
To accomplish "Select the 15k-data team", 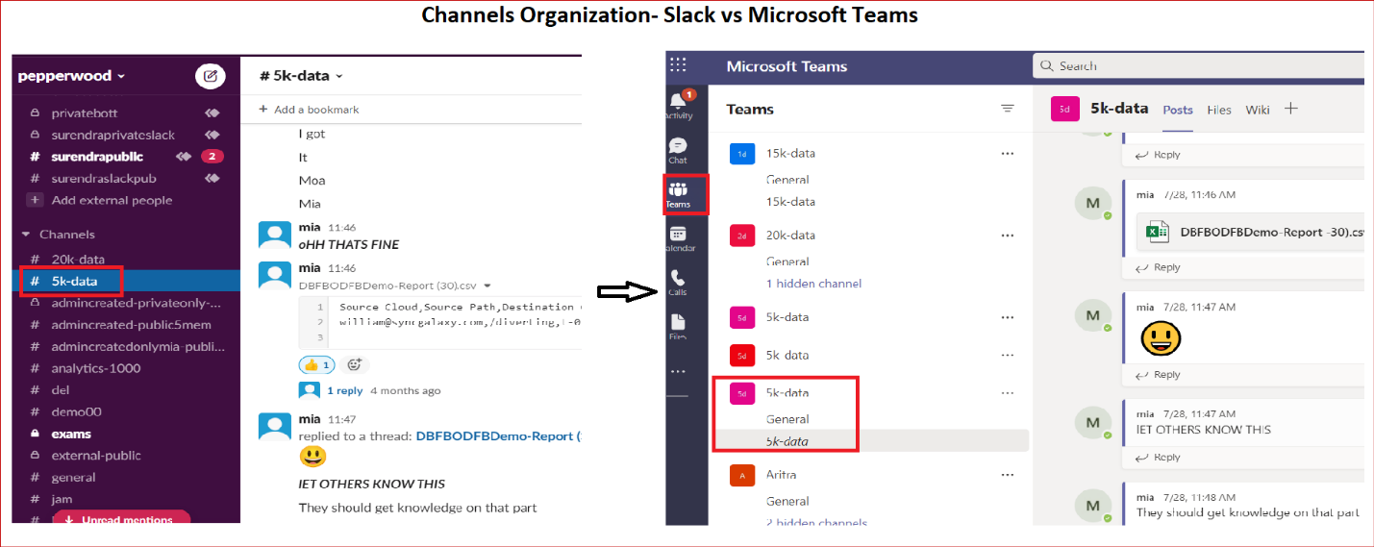I will (790, 154).
